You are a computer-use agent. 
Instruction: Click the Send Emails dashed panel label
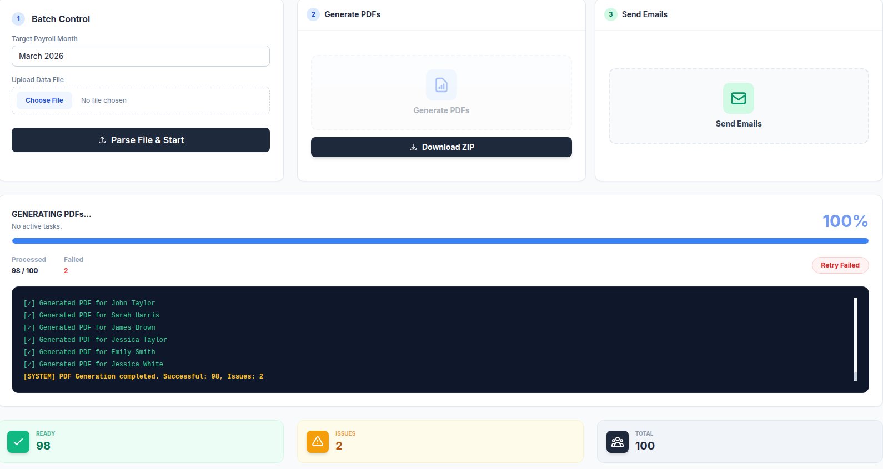(739, 124)
